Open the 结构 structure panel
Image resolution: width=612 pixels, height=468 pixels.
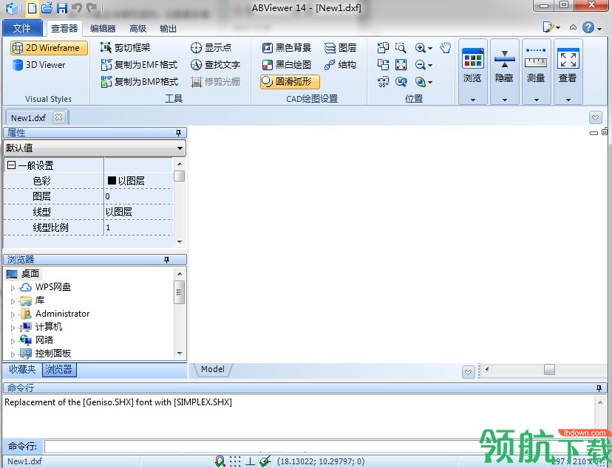340,65
